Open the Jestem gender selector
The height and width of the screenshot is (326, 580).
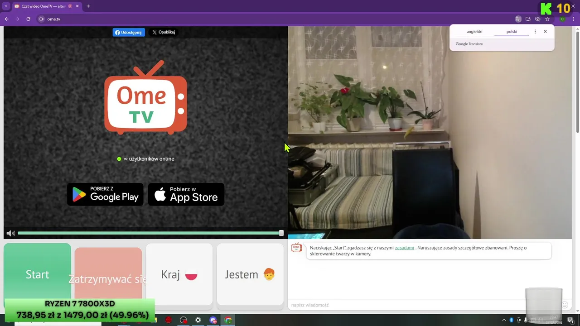(250, 274)
